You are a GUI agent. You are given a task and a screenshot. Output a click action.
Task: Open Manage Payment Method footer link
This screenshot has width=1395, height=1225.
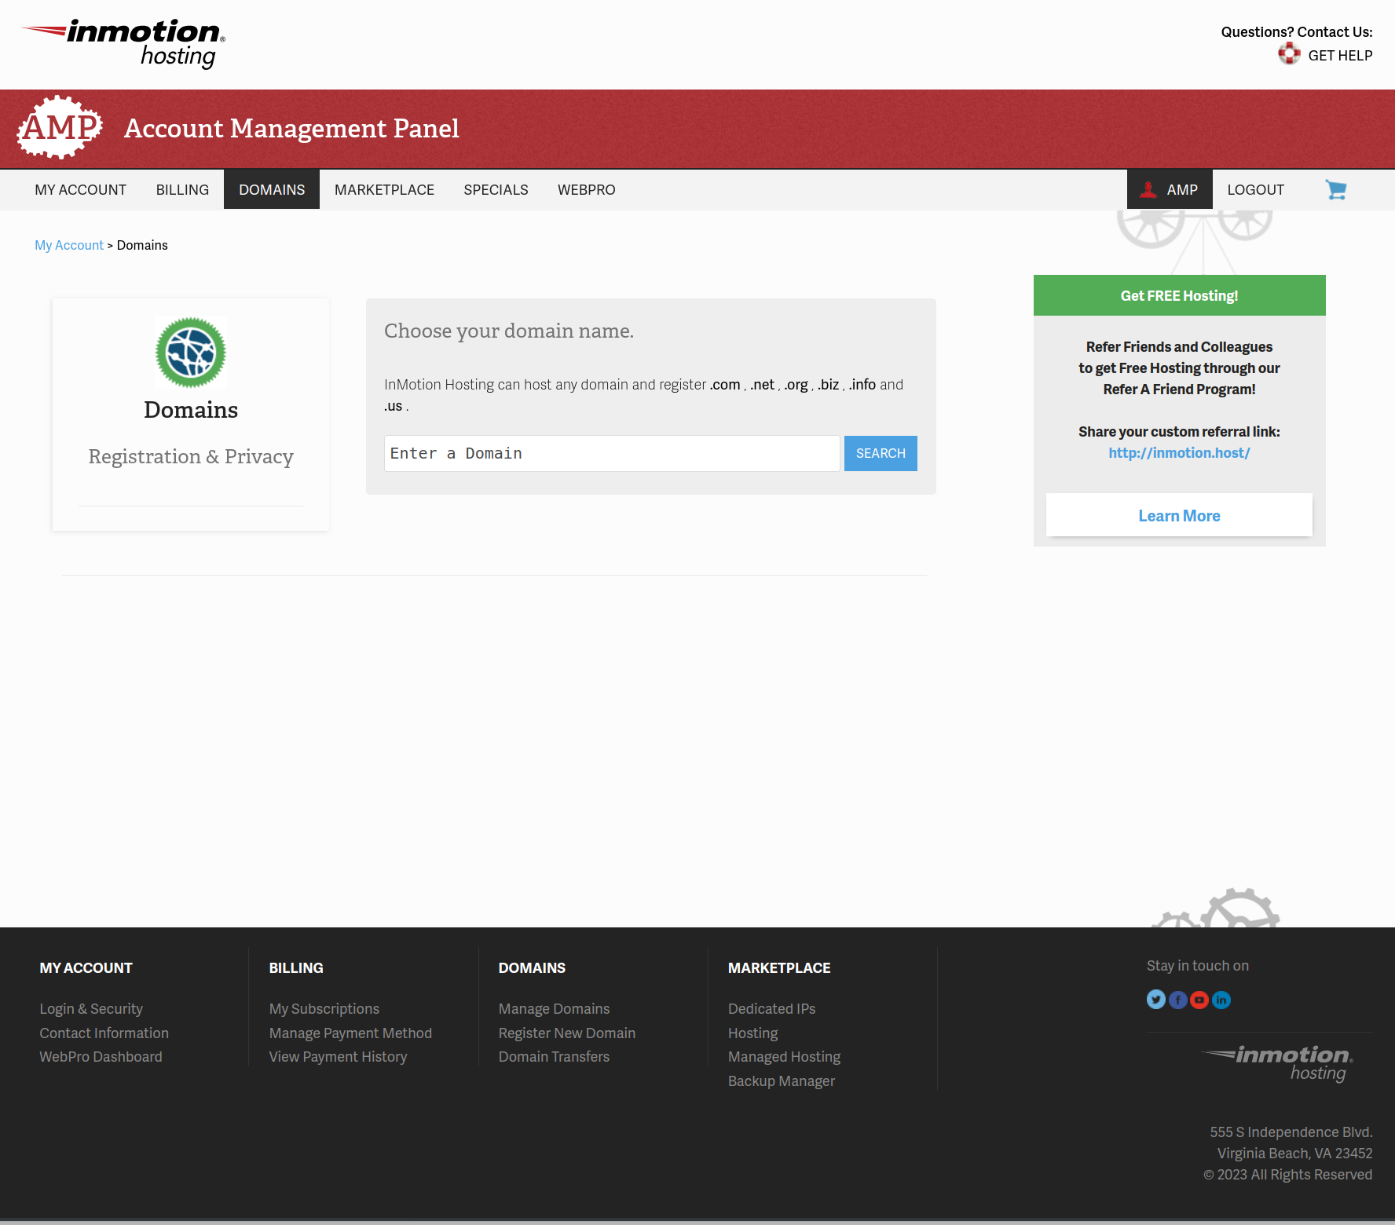coord(350,1033)
